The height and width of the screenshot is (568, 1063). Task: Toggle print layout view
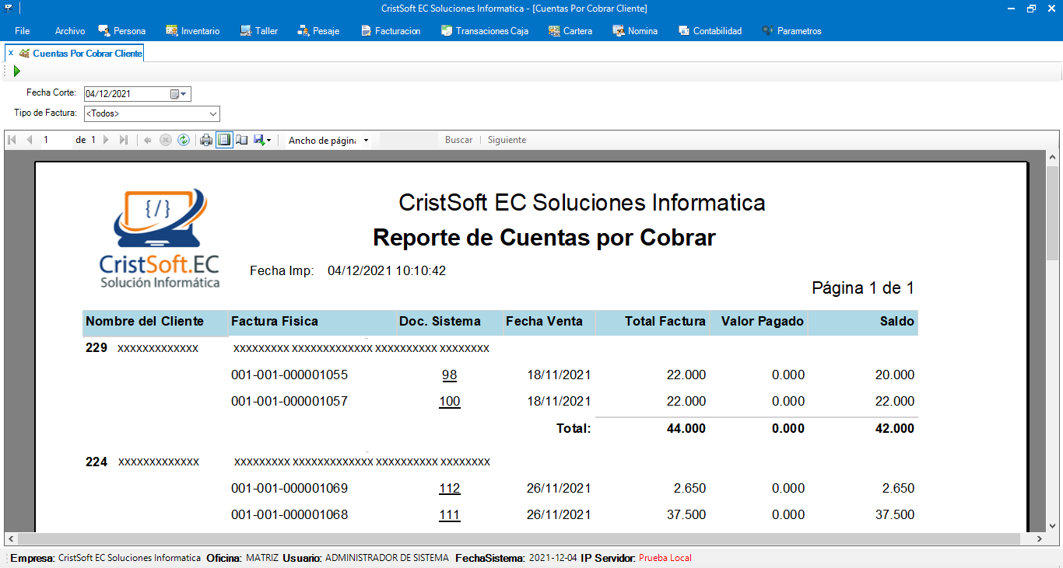(224, 140)
